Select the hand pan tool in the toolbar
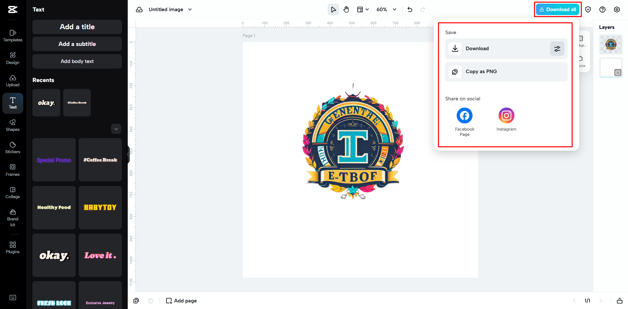This screenshot has width=628, height=309. pyautogui.click(x=346, y=9)
